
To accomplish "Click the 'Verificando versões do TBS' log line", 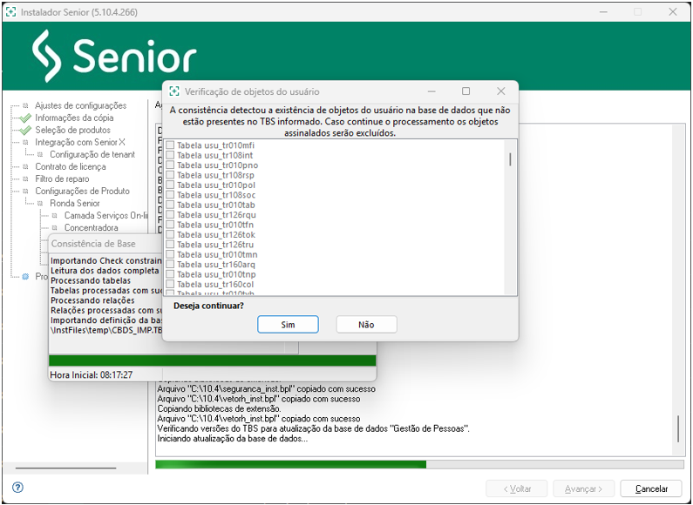I will point(313,428).
